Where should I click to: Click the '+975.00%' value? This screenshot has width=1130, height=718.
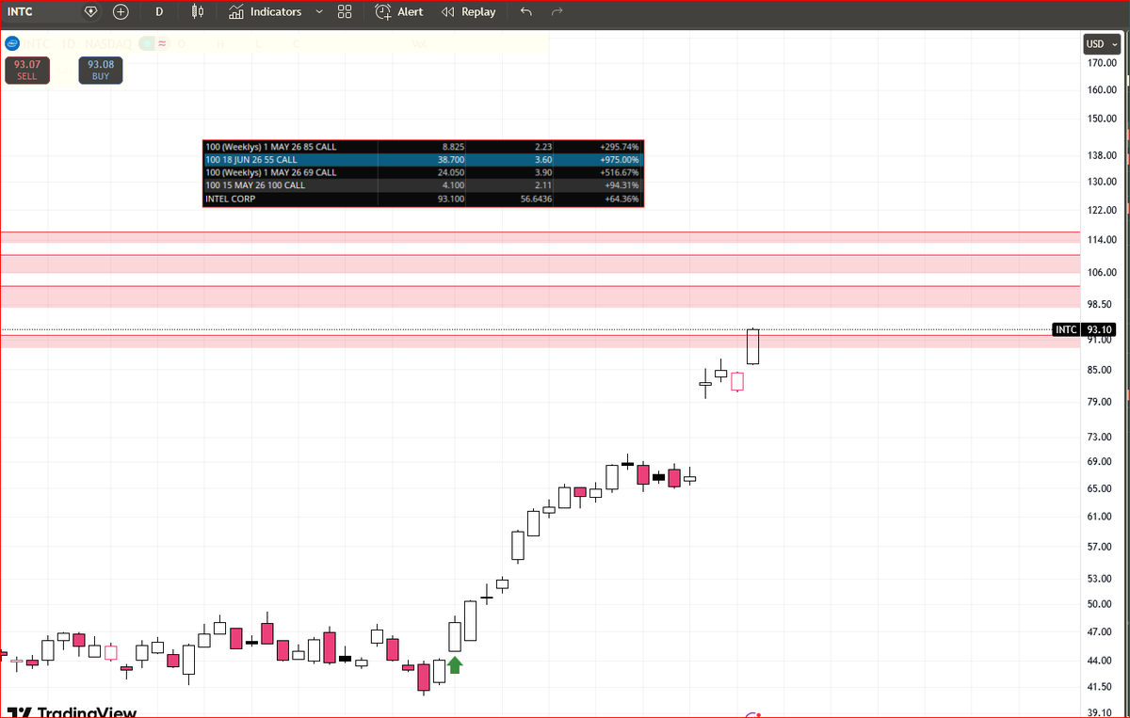(x=619, y=160)
